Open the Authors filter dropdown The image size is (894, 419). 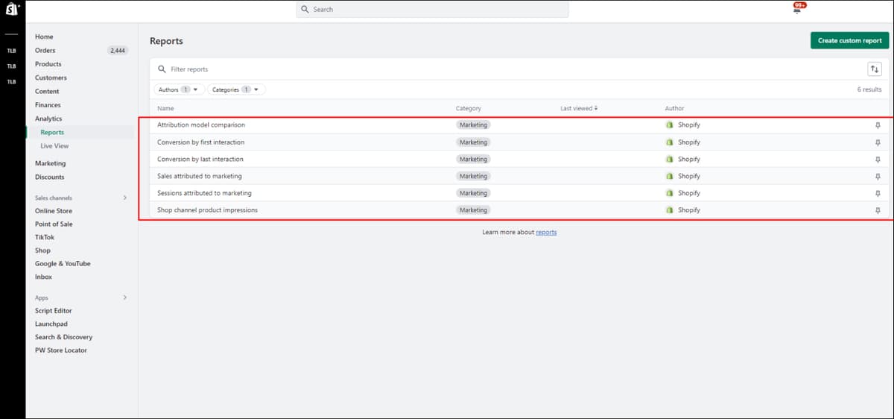click(179, 89)
